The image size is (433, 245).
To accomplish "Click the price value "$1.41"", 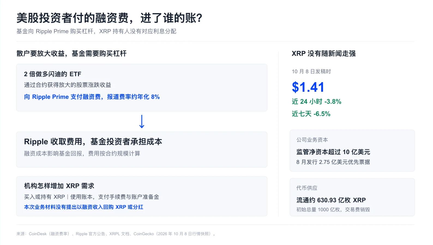I will [x=308, y=87].
